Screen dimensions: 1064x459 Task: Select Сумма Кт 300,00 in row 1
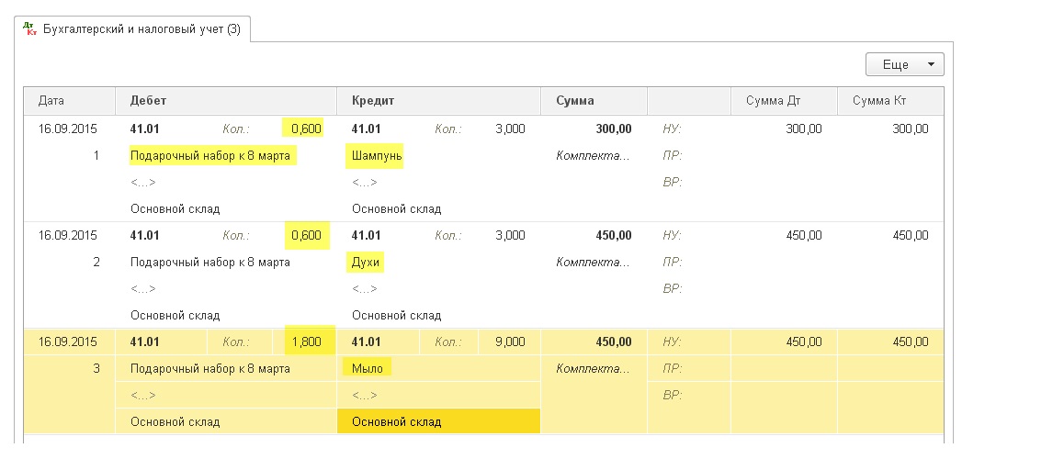(911, 129)
